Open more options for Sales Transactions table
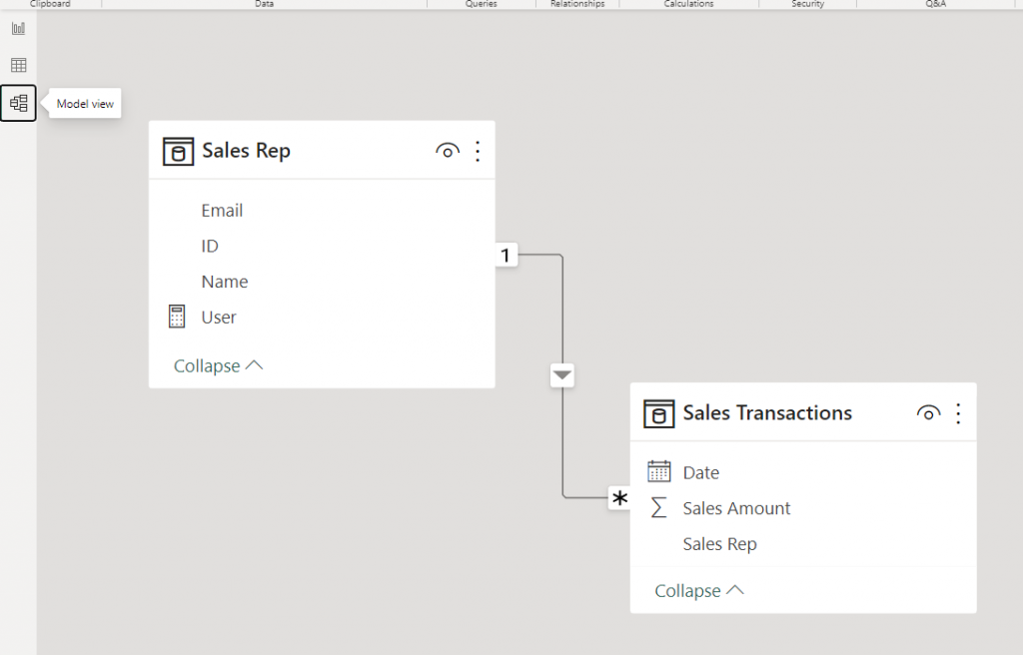The image size is (1023, 655). (959, 413)
